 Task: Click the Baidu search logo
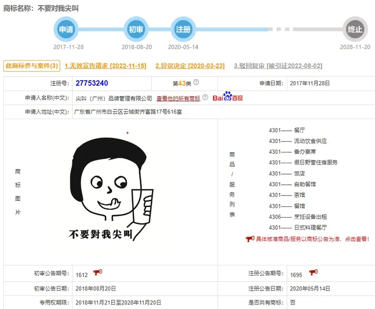pos(228,97)
